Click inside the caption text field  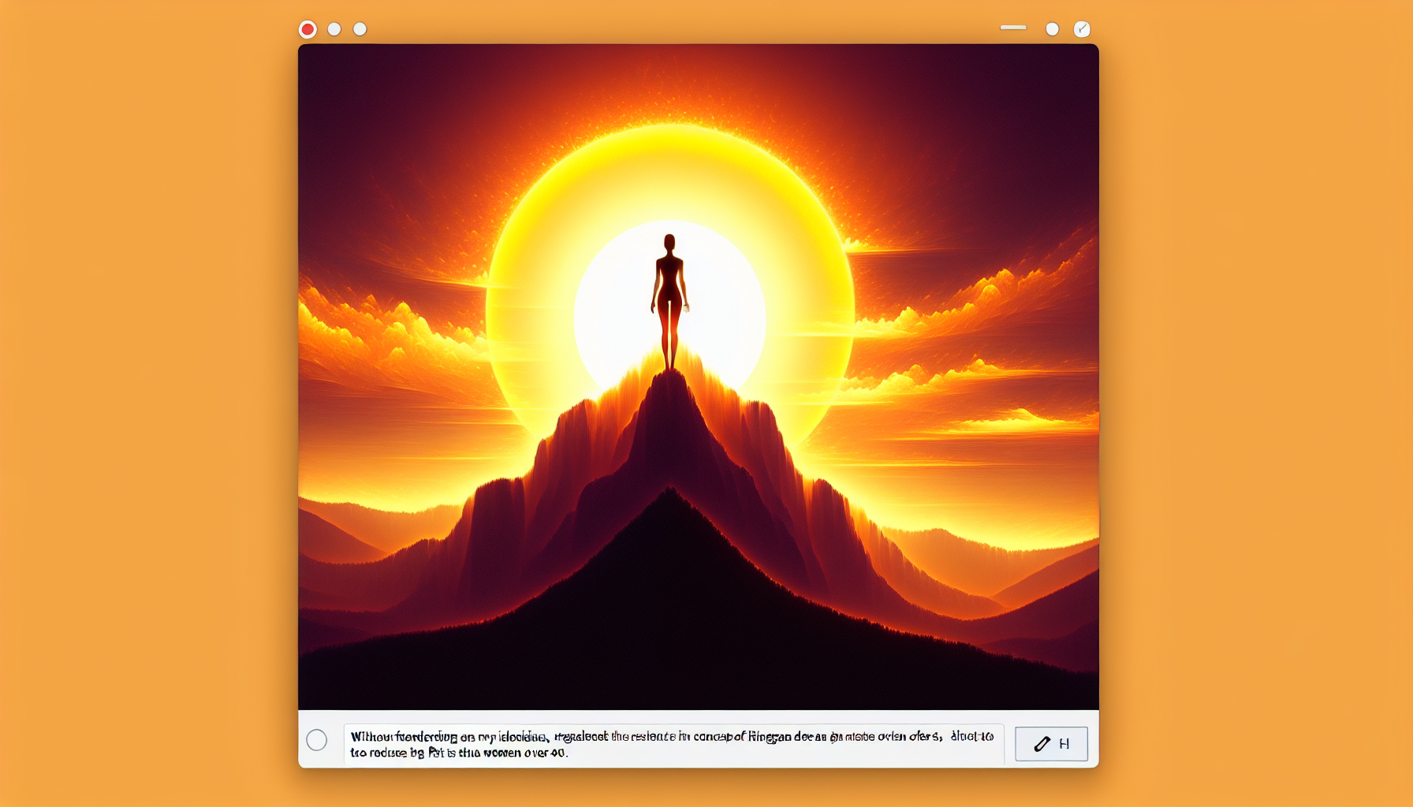(673, 744)
